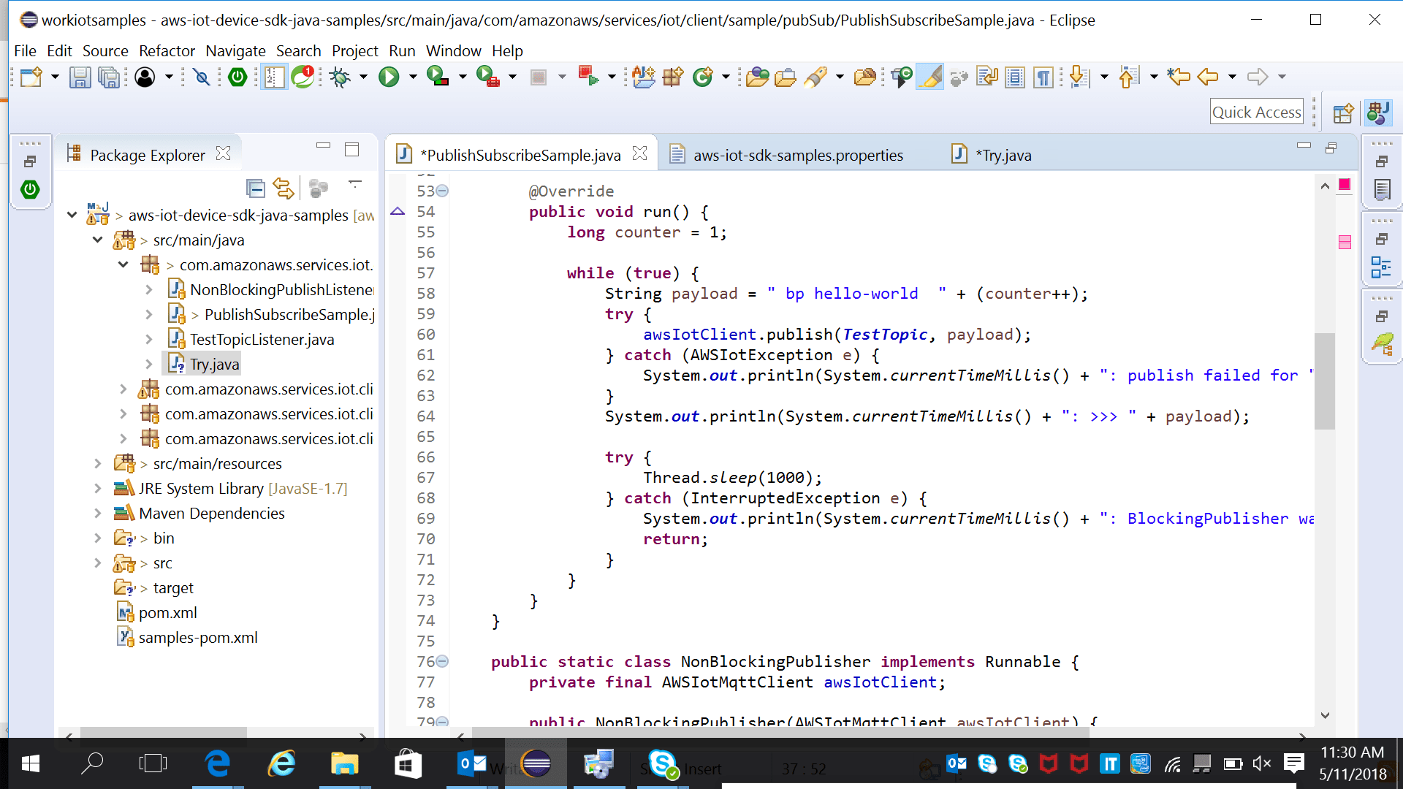Toggle Show Whitespace Characters pilcrow icon
The height and width of the screenshot is (789, 1403).
click(1043, 77)
